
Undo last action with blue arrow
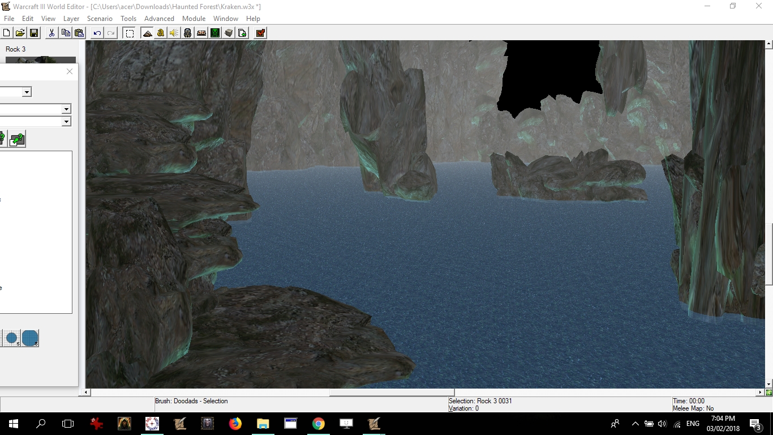tap(97, 33)
